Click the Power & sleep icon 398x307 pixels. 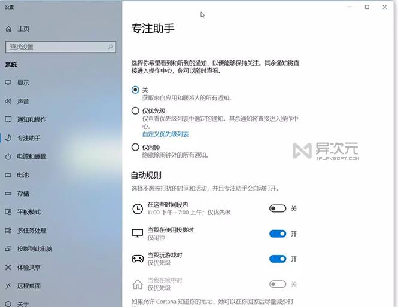click(x=8, y=157)
